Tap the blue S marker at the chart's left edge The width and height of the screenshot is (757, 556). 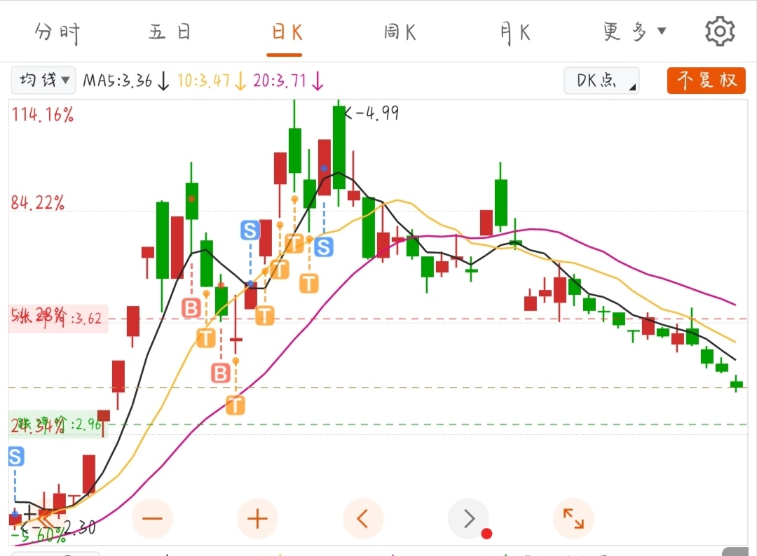(15, 456)
